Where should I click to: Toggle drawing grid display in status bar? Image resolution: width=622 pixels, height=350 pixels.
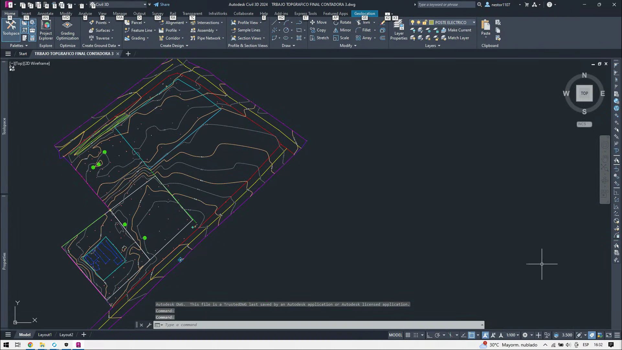coord(408,335)
